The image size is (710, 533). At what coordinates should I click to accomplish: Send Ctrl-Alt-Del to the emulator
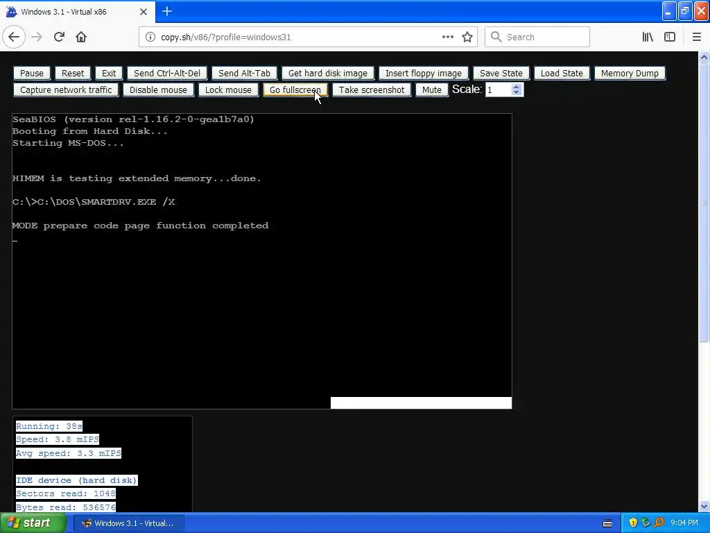pyautogui.click(x=167, y=74)
